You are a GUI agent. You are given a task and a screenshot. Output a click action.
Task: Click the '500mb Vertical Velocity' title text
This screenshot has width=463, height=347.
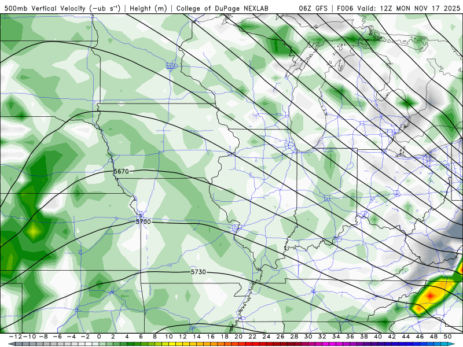click(x=45, y=8)
